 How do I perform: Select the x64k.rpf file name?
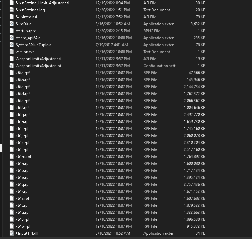[x=22, y=143]
